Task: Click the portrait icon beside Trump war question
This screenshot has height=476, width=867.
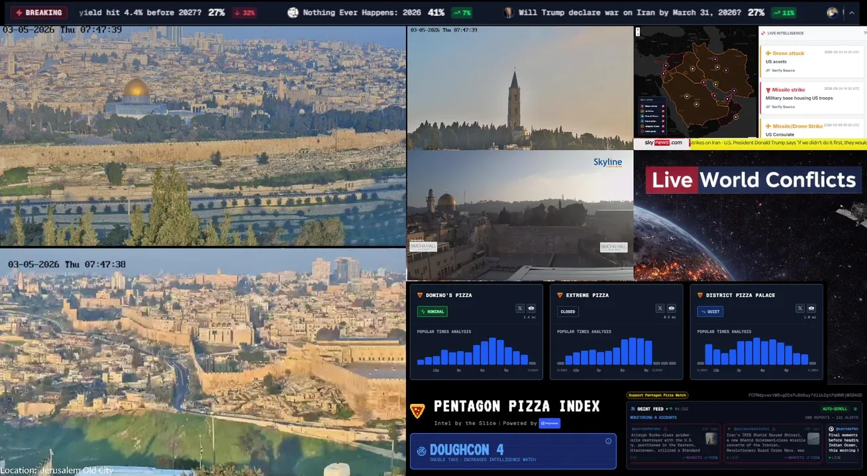Action: 508,13
